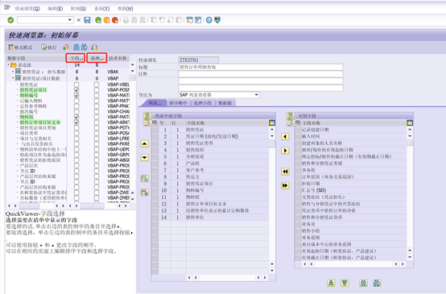446x294 pixels.
Task: Click the binoculars Find icon in application toolbar
Action: [76, 47]
